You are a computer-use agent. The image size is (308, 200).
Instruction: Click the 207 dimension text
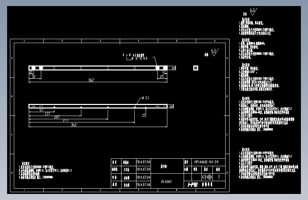[x=57, y=117]
